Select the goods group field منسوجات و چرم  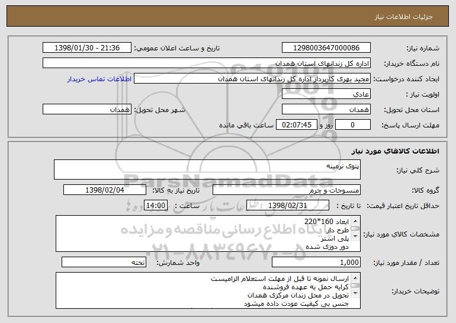(x=287, y=190)
